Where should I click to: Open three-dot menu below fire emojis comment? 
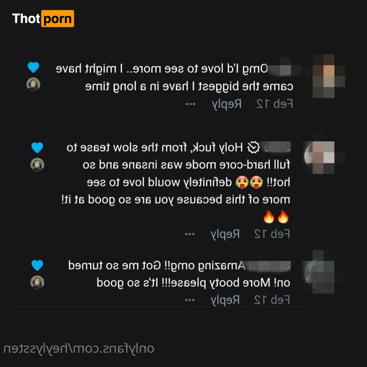(190, 234)
